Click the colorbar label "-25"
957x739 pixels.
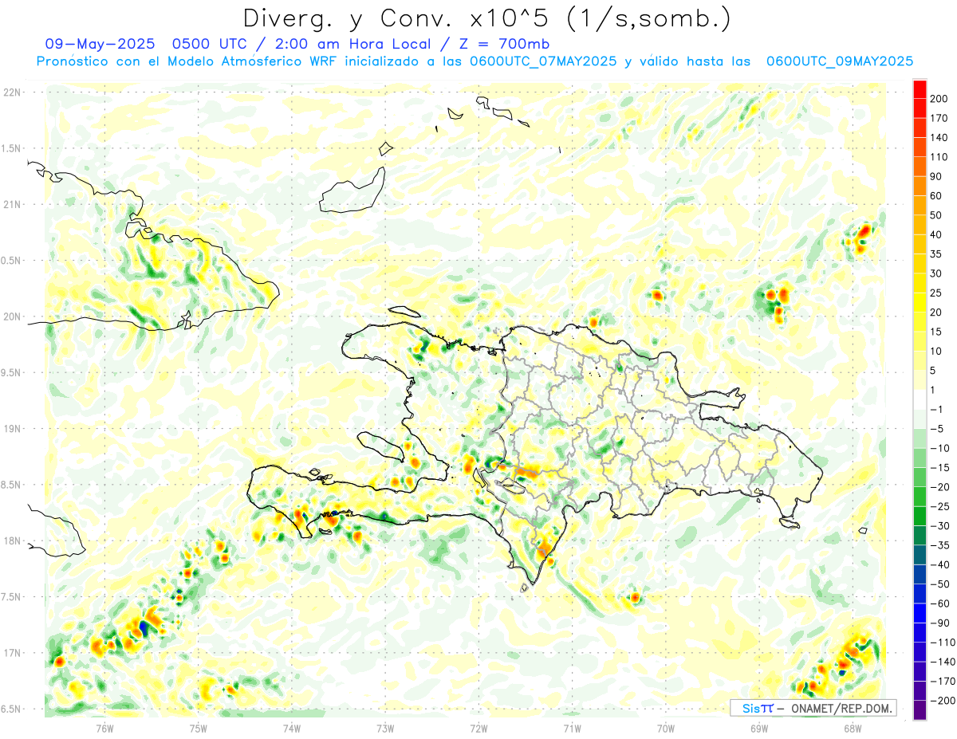pyautogui.click(x=942, y=507)
